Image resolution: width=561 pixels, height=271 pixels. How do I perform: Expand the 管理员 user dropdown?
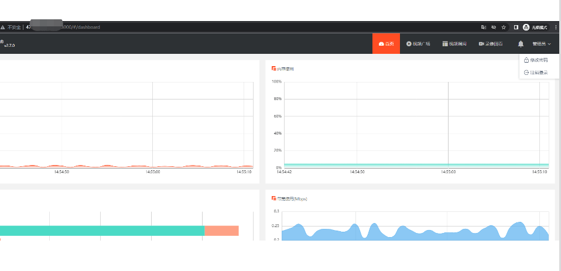tap(541, 44)
